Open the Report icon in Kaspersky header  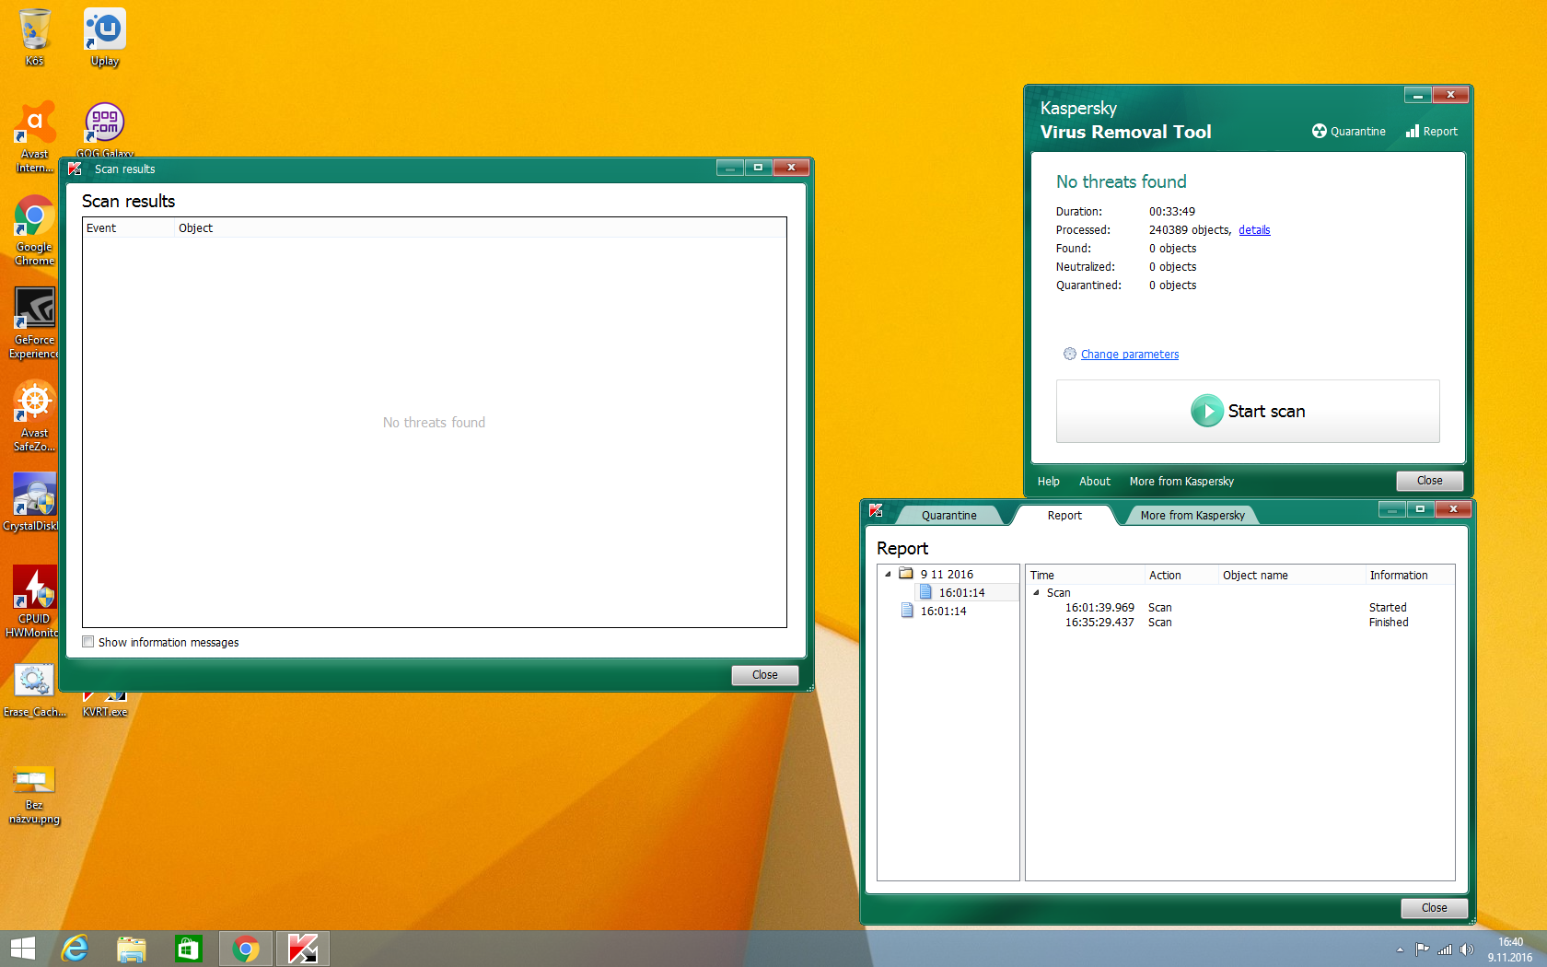click(x=1413, y=131)
